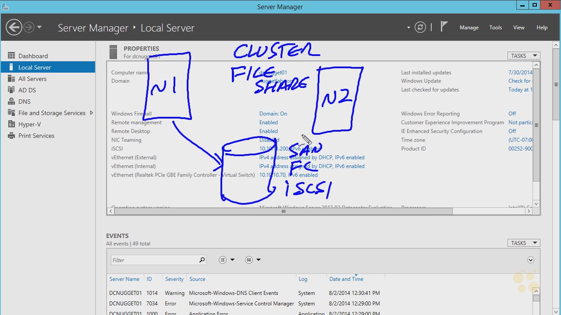Click the Dashboard icon
The width and height of the screenshot is (561, 315).
pyautogui.click(x=11, y=56)
